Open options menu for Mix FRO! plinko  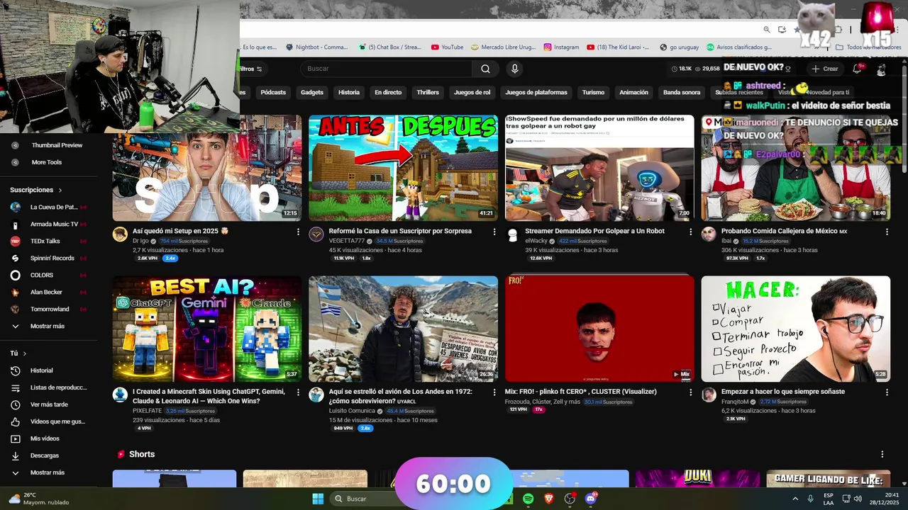pos(690,392)
